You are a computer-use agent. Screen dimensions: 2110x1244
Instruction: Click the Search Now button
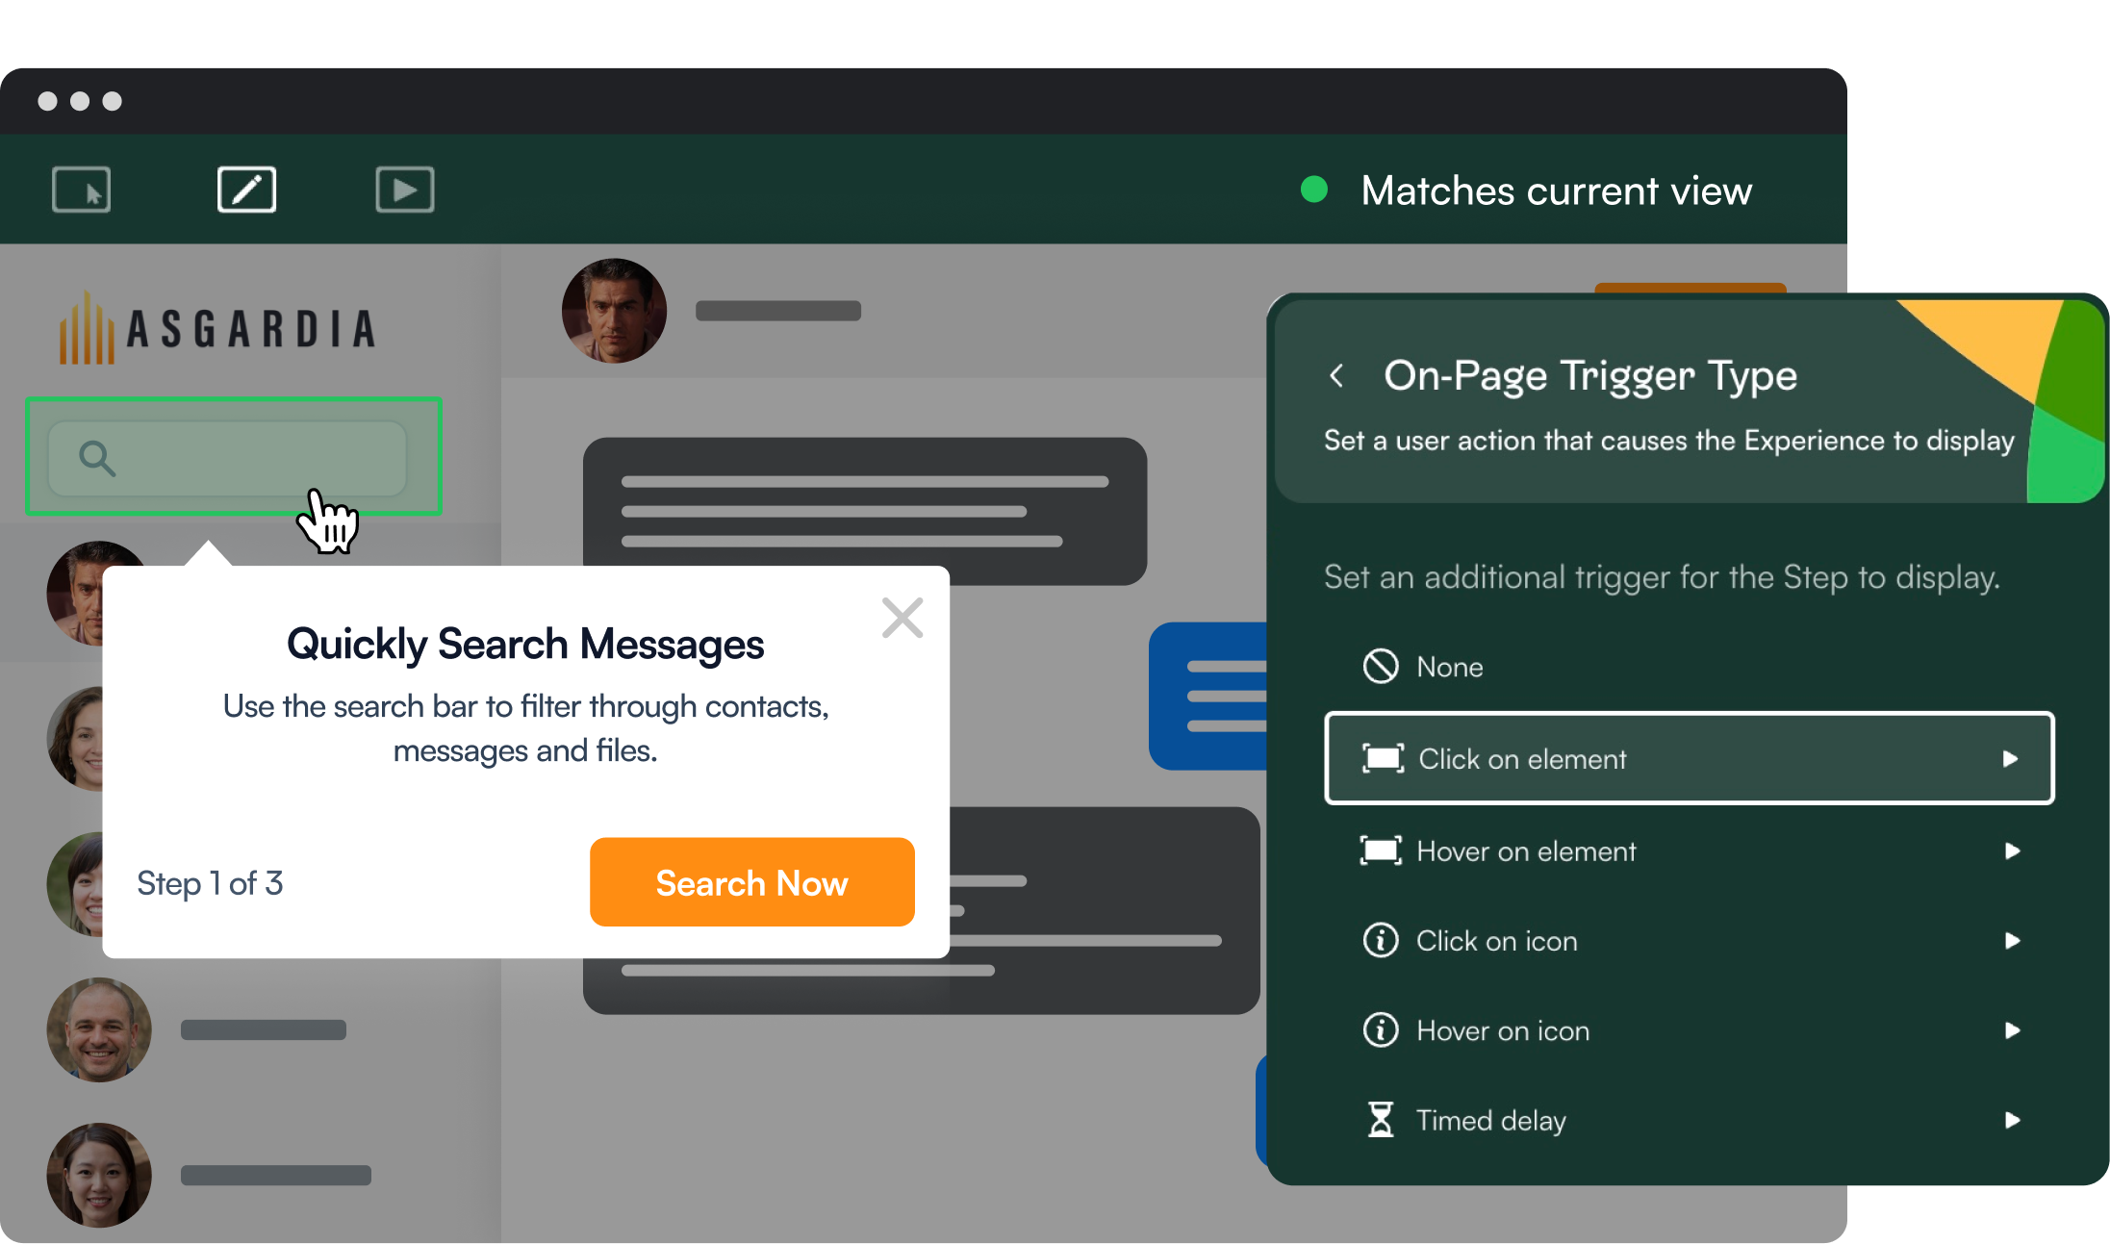(751, 882)
